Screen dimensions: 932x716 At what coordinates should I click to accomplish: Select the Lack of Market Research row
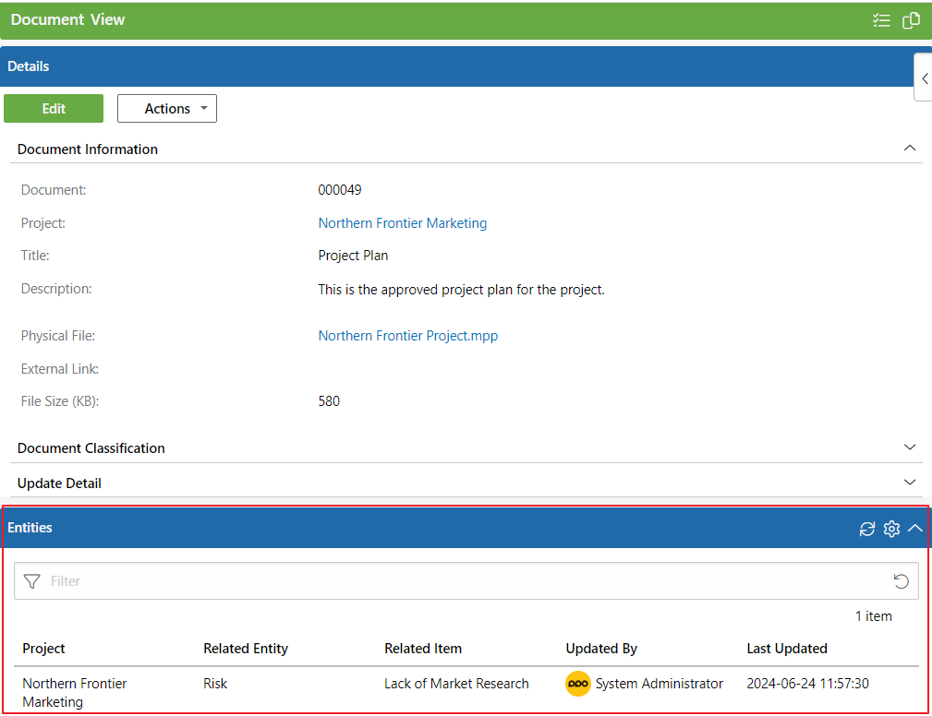coord(456,684)
